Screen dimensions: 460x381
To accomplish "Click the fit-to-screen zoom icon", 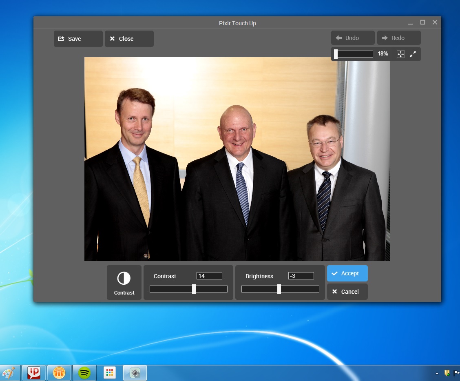I will click(x=400, y=54).
